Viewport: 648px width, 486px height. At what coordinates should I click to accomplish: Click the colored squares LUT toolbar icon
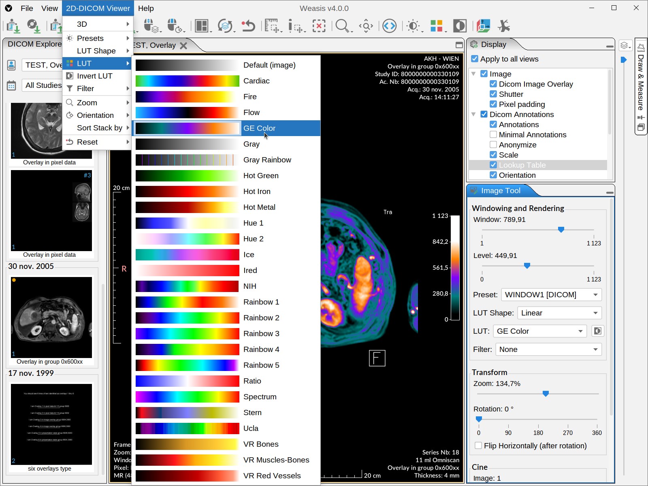click(x=436, y=26)
